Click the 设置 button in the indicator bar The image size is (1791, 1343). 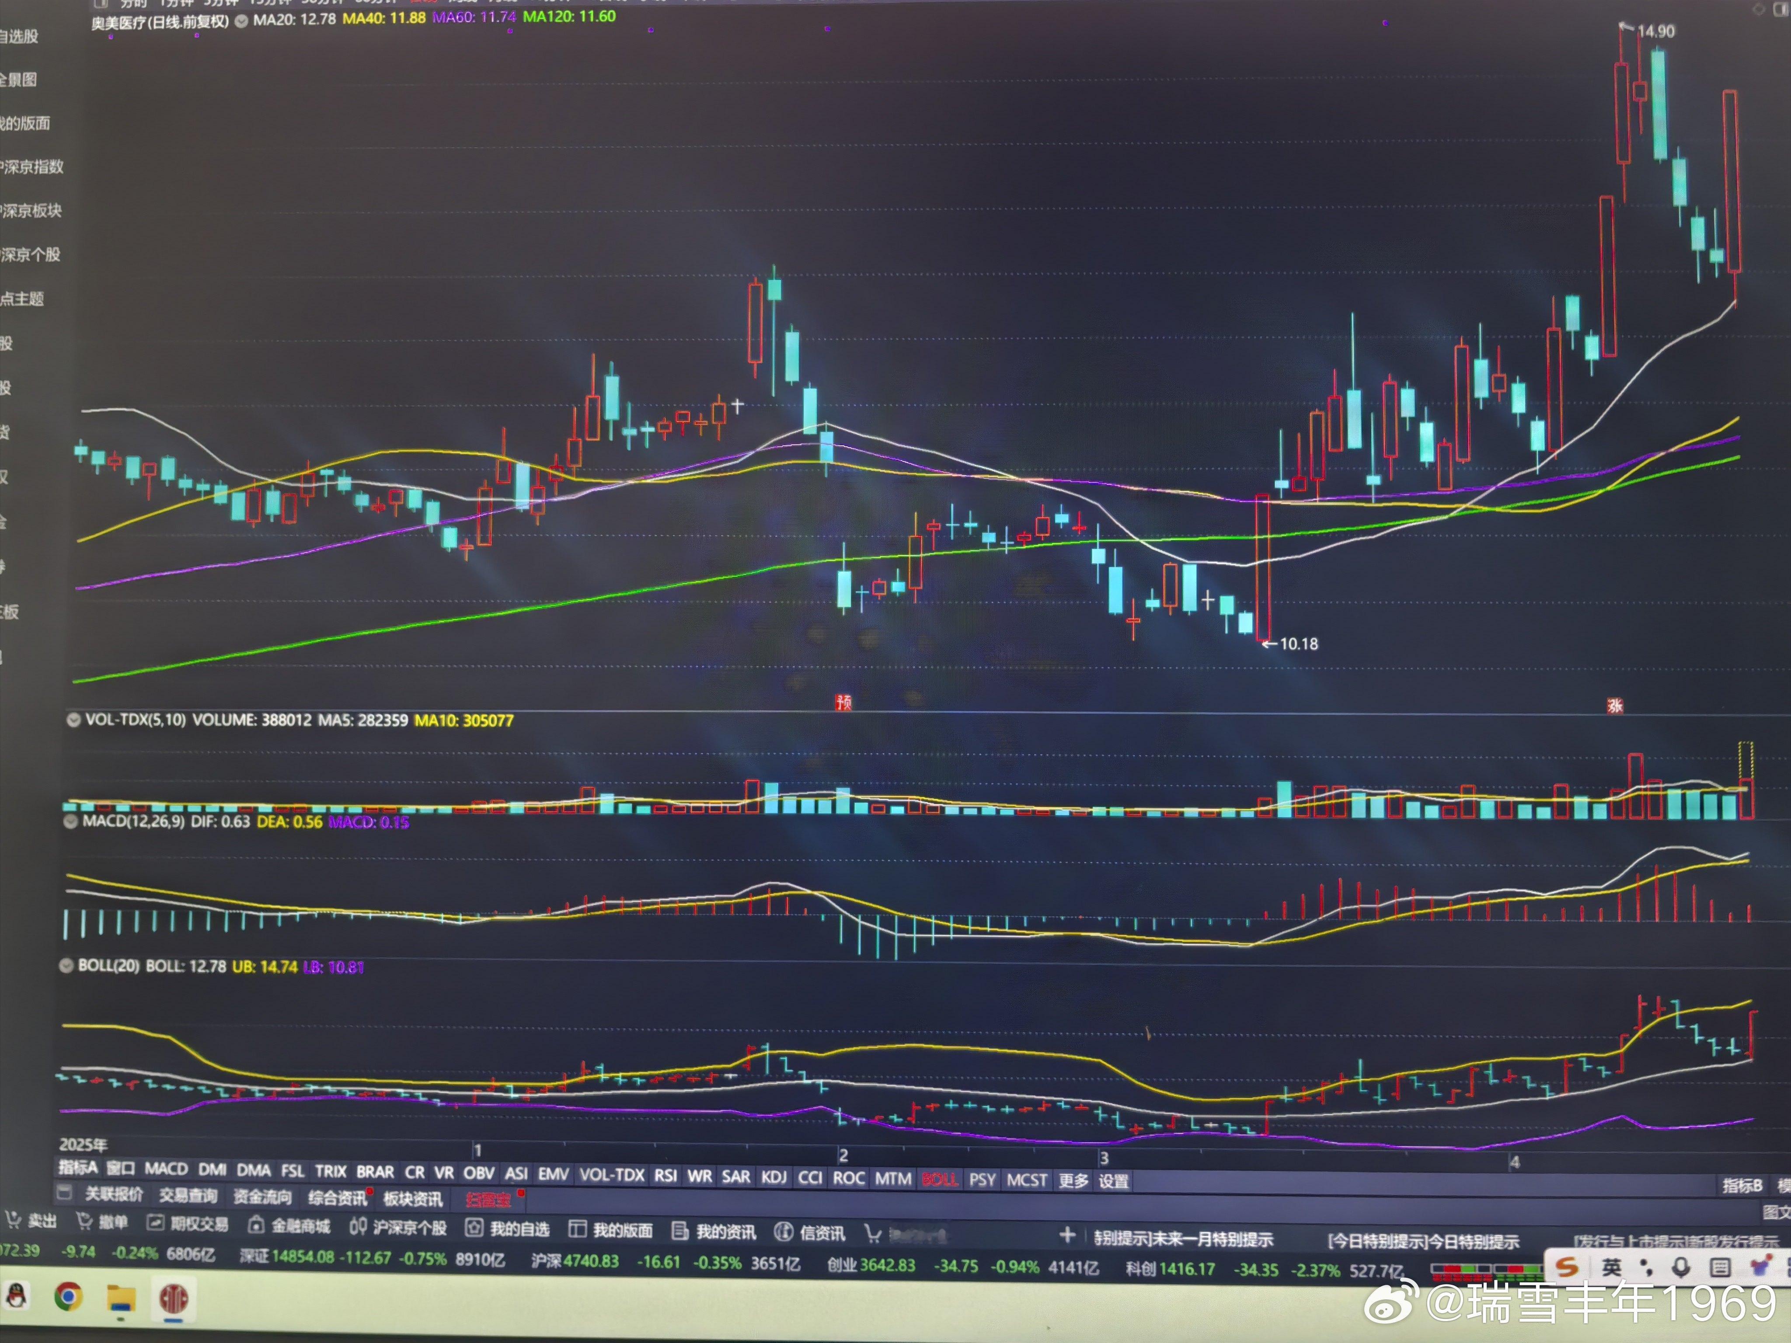[1113, 1181]
